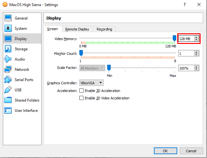Image resolution: width=207 pixels, height=158 pixels.
Task: Click the USB settings icon
Action: coord(8,90)
